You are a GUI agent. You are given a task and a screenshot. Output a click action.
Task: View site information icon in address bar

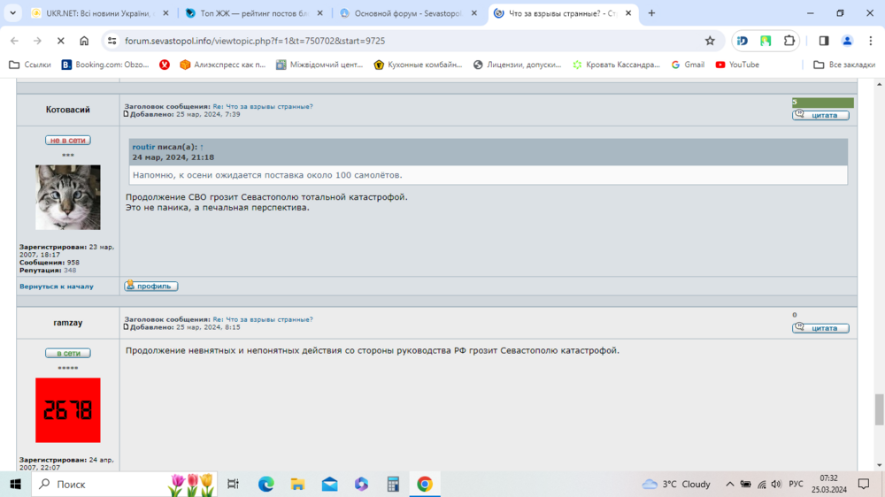click(x=112, y=41)
